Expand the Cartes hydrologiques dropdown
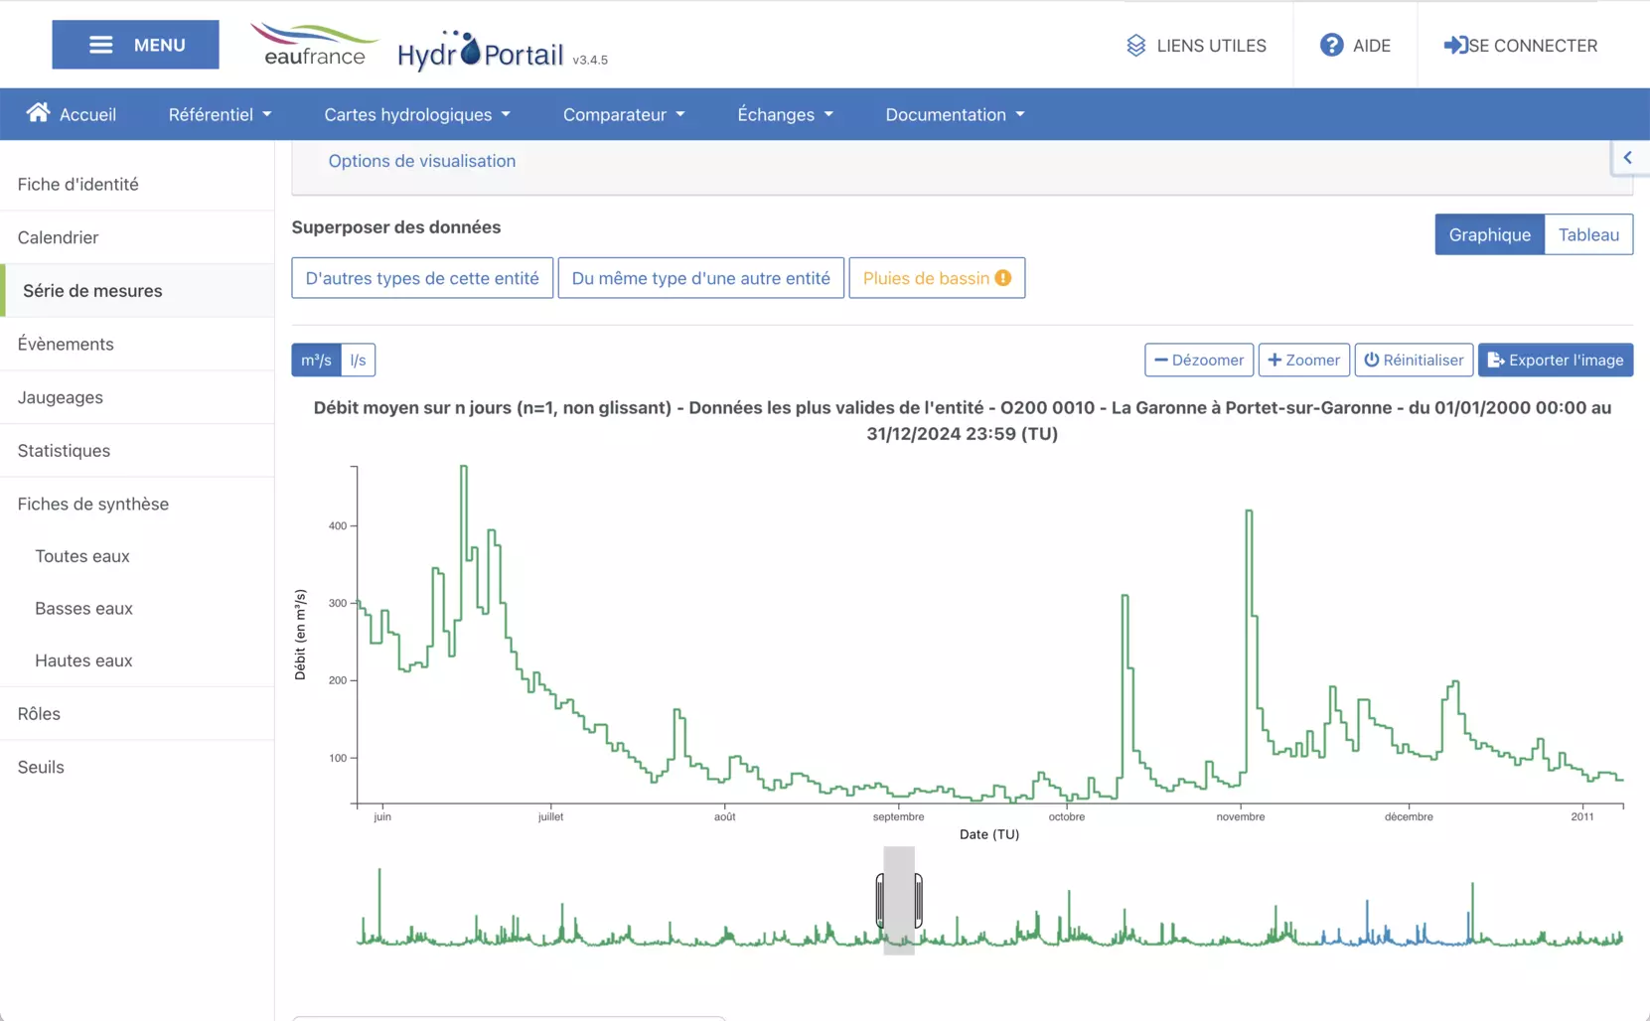1650x1021 pixels. tap(417, 114)
